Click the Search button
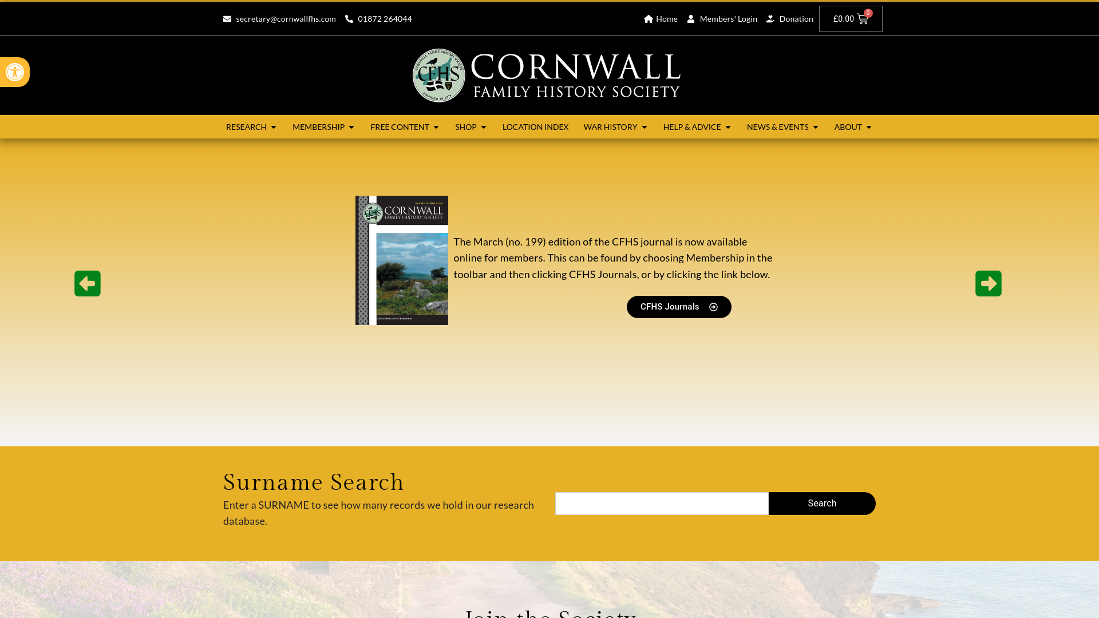The width and height of the screenshot is (1099, 618). coord(822,504)
